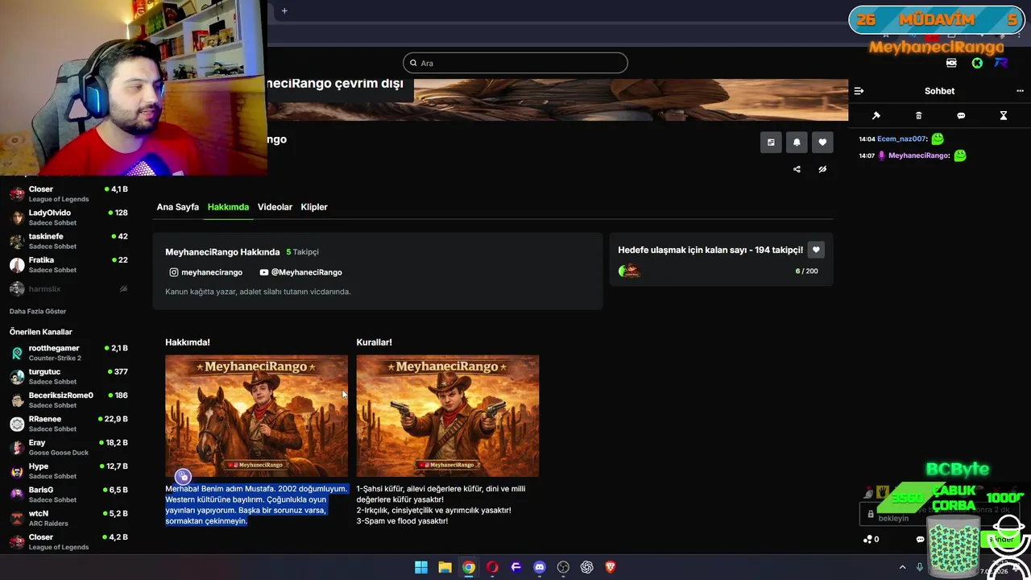Toggle the notification bell for the channel
The image size is (1031, 580).
click(x=797, y=143)
